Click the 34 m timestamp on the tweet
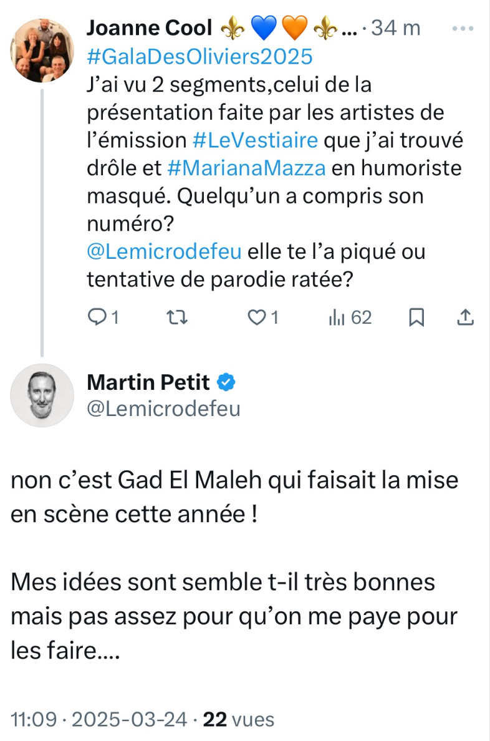 [395, 28]
